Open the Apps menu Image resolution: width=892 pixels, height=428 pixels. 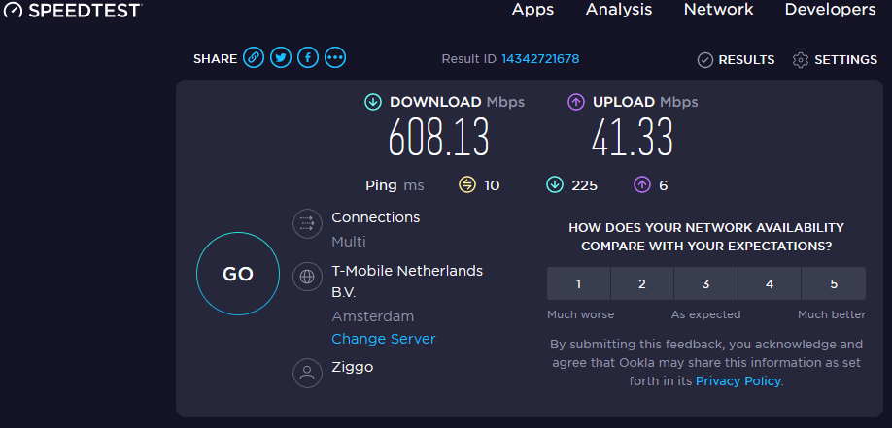pyautogui.click(x=532, y=10)
